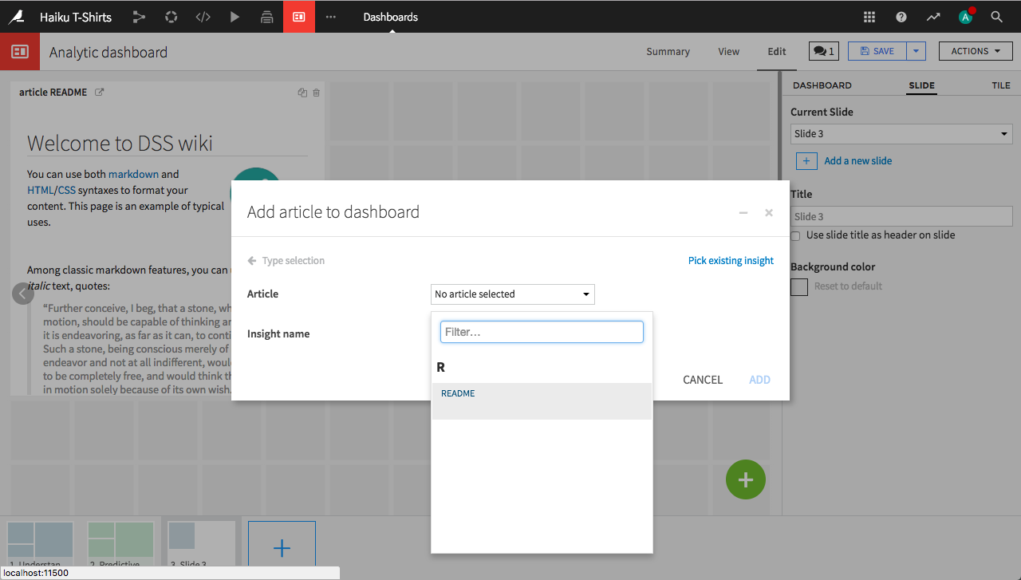Click Pick existing insight link
This screenshot has width=1021, height=580.
click(x=731, y=261)
